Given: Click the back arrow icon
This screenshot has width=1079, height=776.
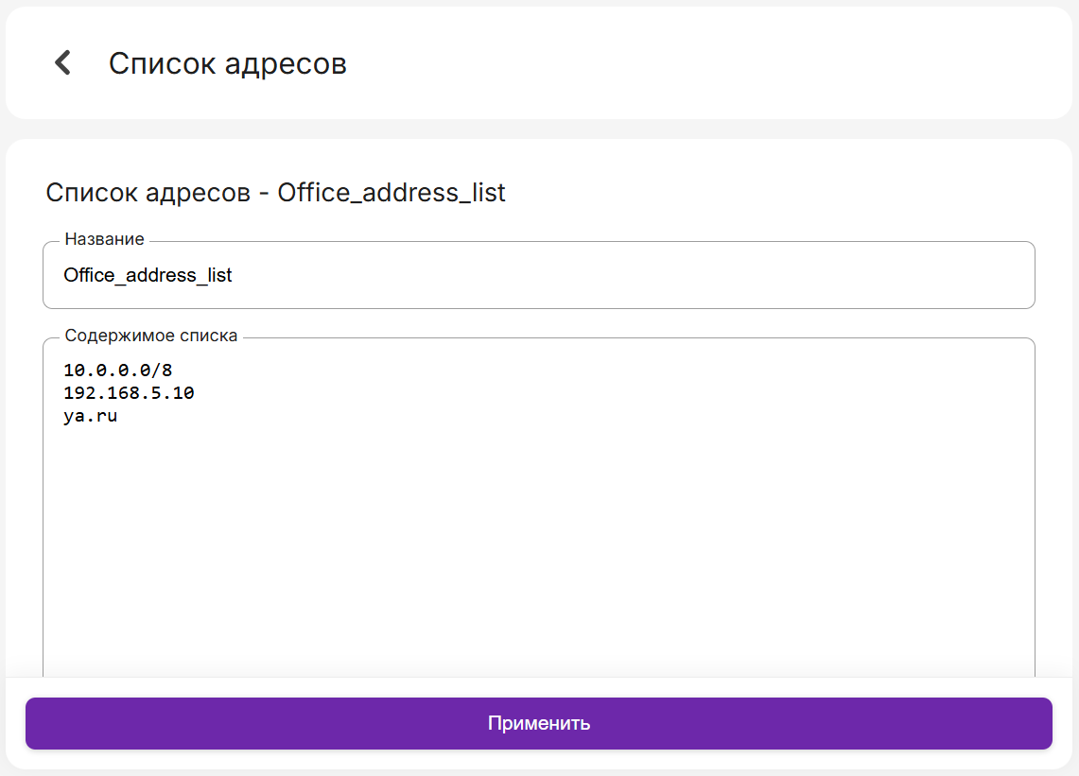Looking at the screenshot, I should coord(62,63).
